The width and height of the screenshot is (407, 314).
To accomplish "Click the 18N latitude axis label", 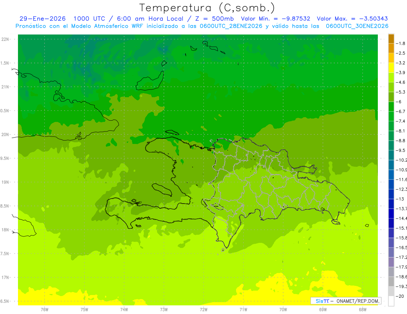I will [x=5, y=230].
